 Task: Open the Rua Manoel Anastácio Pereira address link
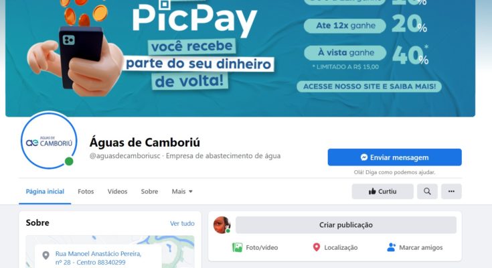[x=98, y=258]
